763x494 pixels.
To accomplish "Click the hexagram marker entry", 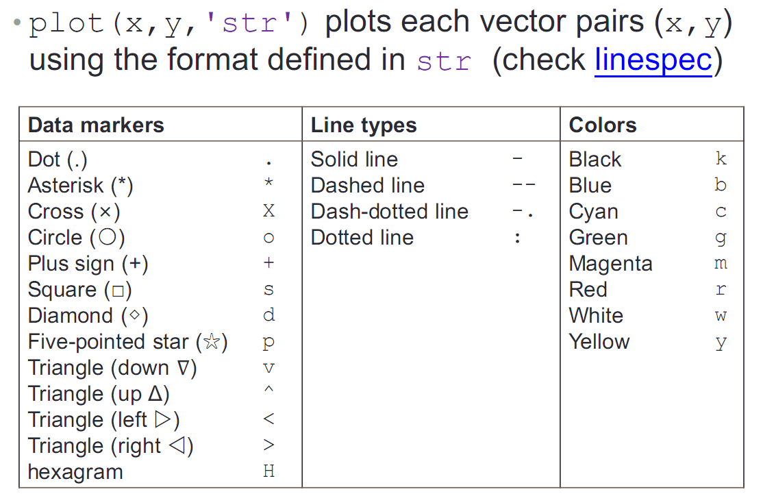I will click(75, 472).
